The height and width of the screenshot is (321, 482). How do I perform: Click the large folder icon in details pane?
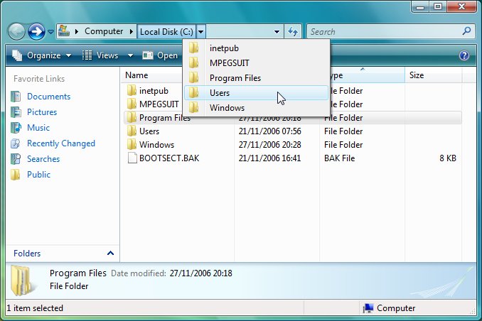[x=22, y=281]
